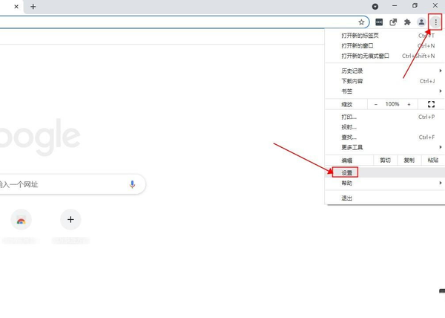Increase zoom with the plus button
Viewport: 445px width, 318px height.
(409, 104)
